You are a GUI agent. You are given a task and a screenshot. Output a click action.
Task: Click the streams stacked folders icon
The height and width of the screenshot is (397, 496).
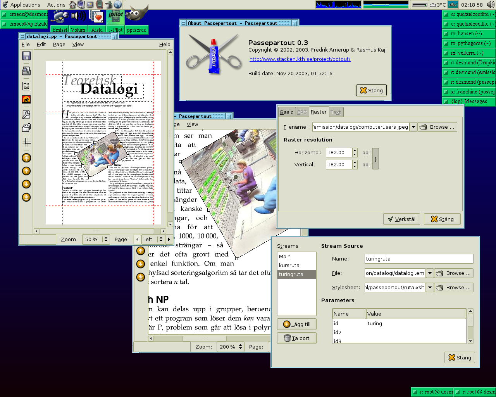tap(26, 128)
